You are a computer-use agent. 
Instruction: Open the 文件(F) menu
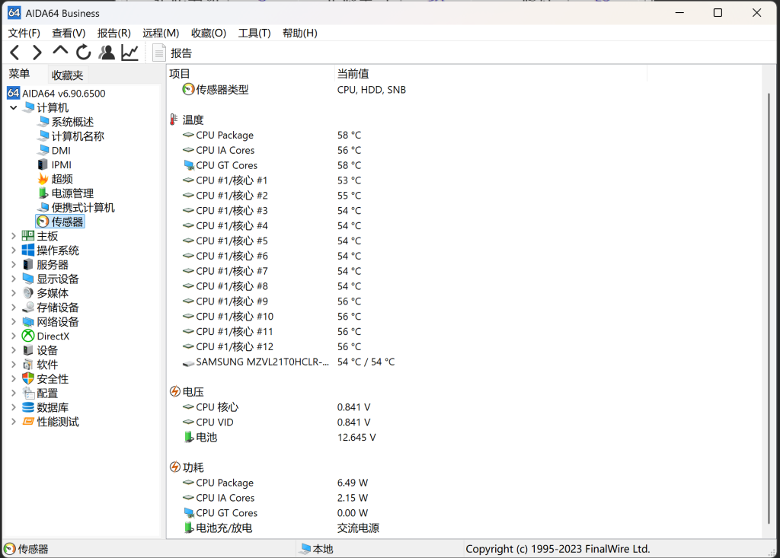(x=24, y=33)
